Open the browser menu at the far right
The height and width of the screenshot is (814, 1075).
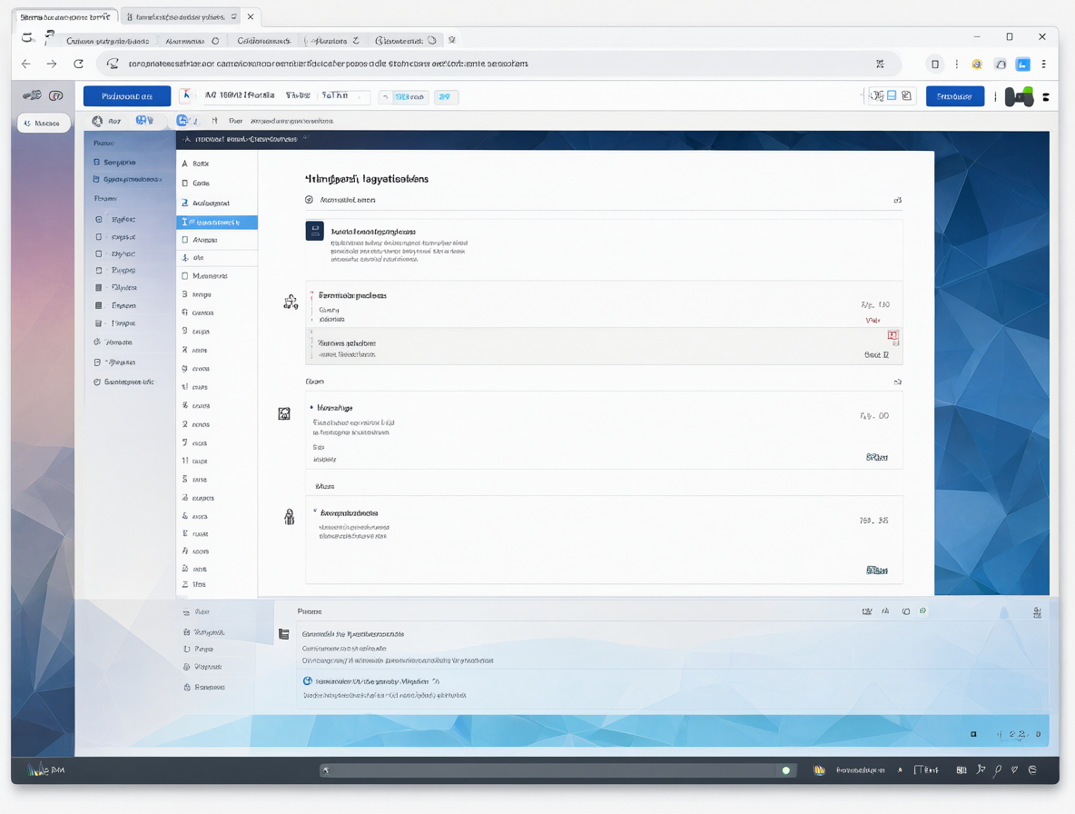[x=1043, y=64]
